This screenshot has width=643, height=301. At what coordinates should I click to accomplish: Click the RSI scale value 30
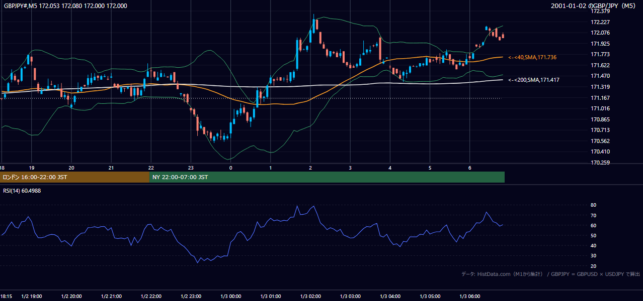tap(593, 256)
